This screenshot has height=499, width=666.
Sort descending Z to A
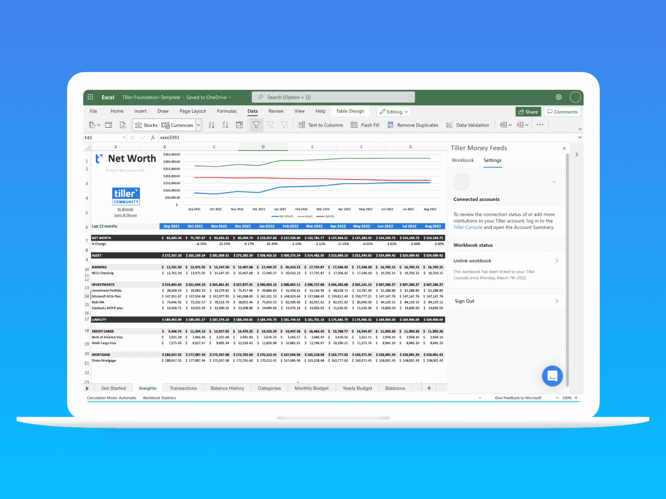click(x=225, y=125)
